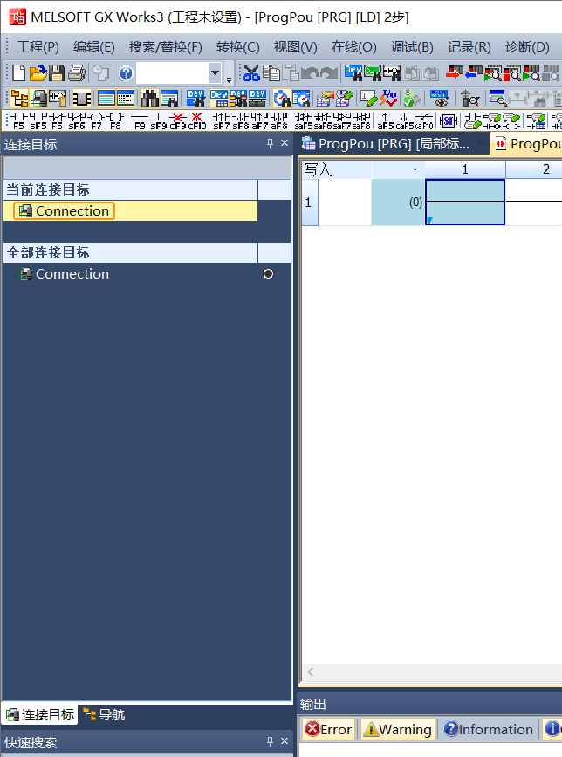The width and height of the screenshot is (562, 757).
Task: Click left arrow of horizontal scrollbar
Action: pyautogui.click(x=310, y=672)
